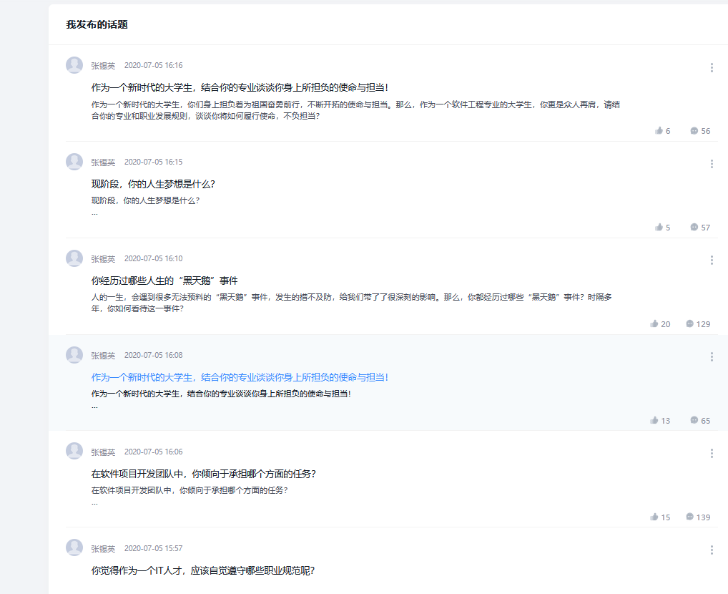Open comments via the 139 replies icon
This screenshot has width=728, height=594.
pos(689,517)
